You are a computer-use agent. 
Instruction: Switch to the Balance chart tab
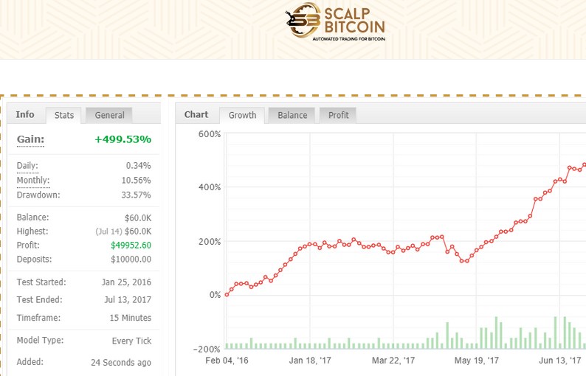pyautogui.click(x=292, y=115)
